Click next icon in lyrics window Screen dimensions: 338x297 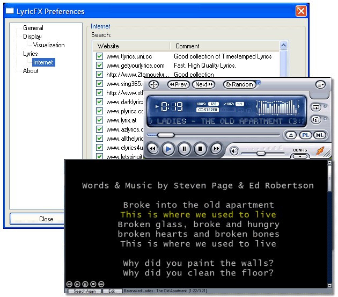click(x=101, y=284)
